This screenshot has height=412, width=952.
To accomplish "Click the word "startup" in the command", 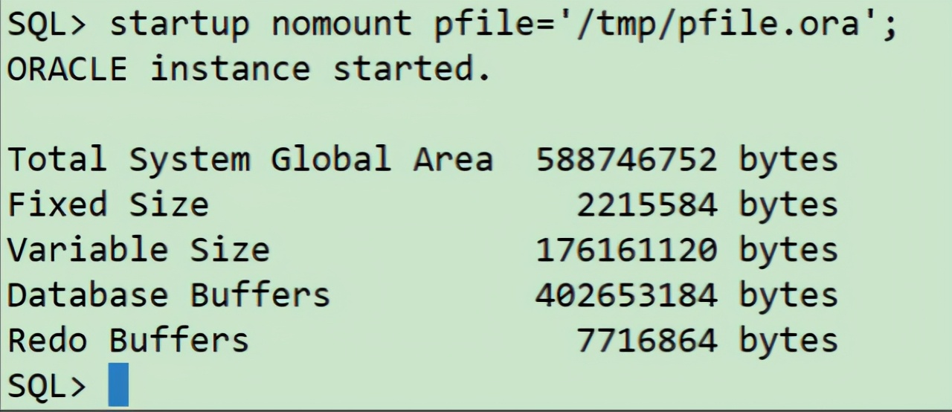I will [x=179, y=25].
